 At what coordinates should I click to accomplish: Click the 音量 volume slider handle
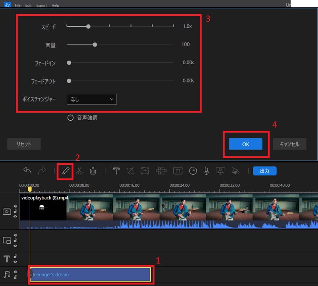pos(95,44)
